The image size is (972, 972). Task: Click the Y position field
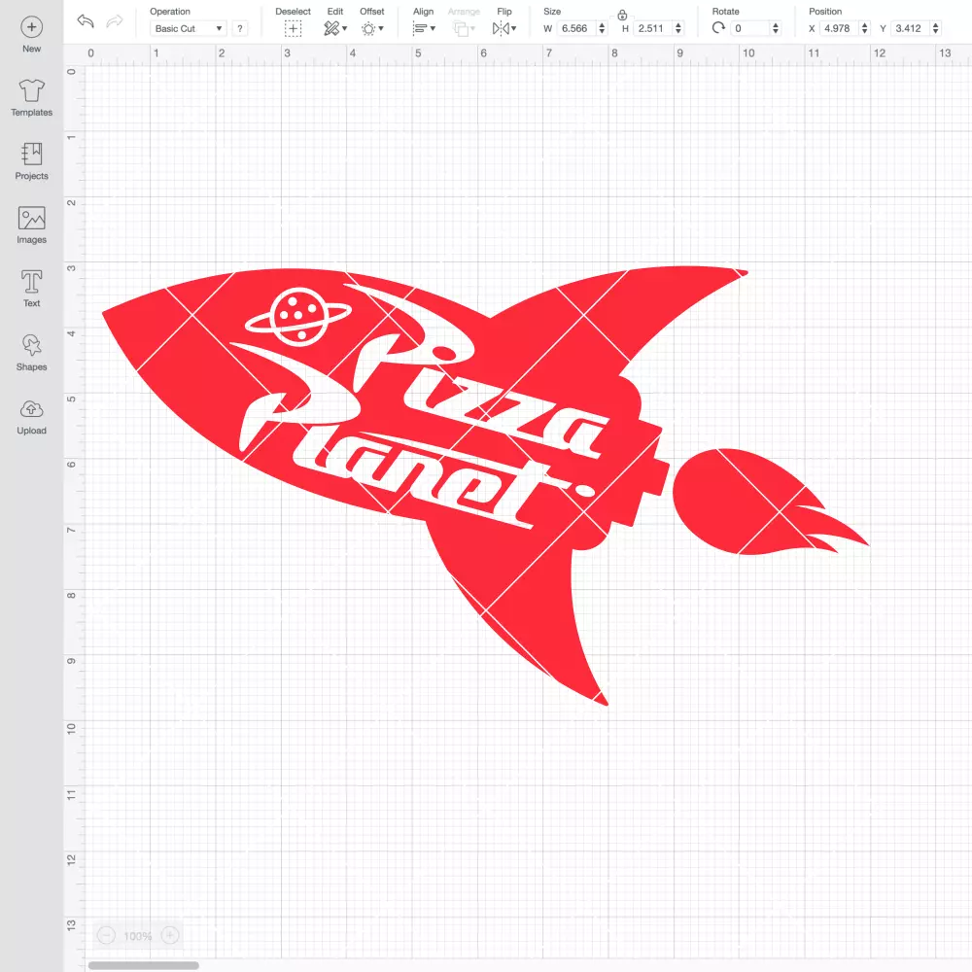[910, 28]
